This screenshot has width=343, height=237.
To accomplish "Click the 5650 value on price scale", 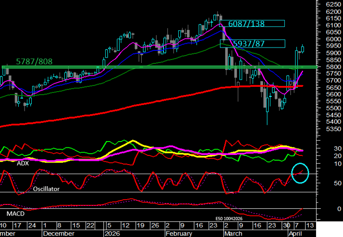I will click(x=333, y=87).
